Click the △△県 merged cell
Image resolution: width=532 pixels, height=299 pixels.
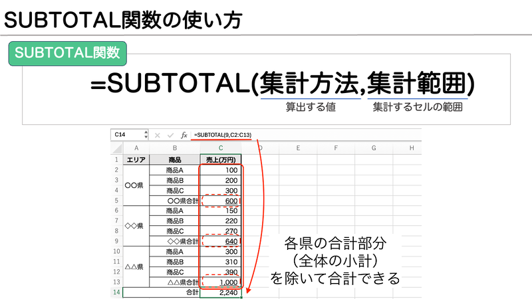(x=136, y=267)
